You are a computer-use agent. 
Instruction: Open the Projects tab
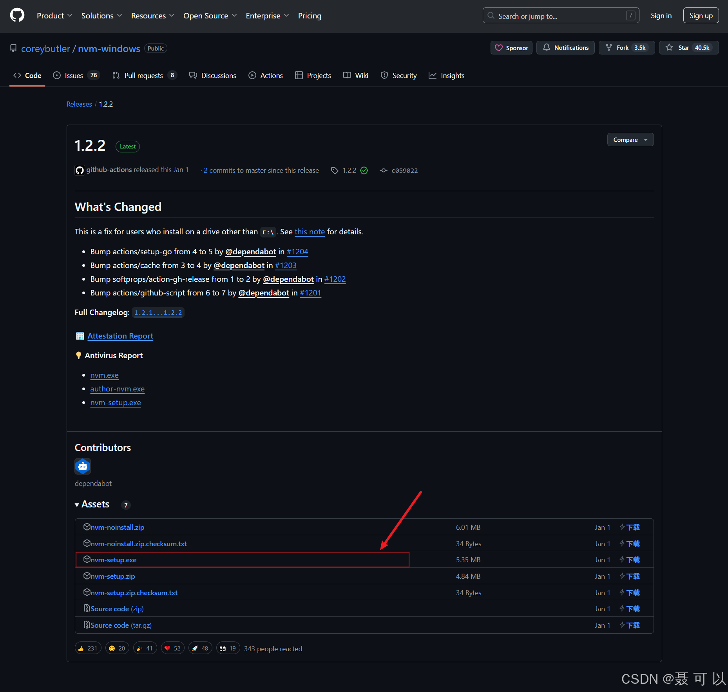(x=313, y=75)
